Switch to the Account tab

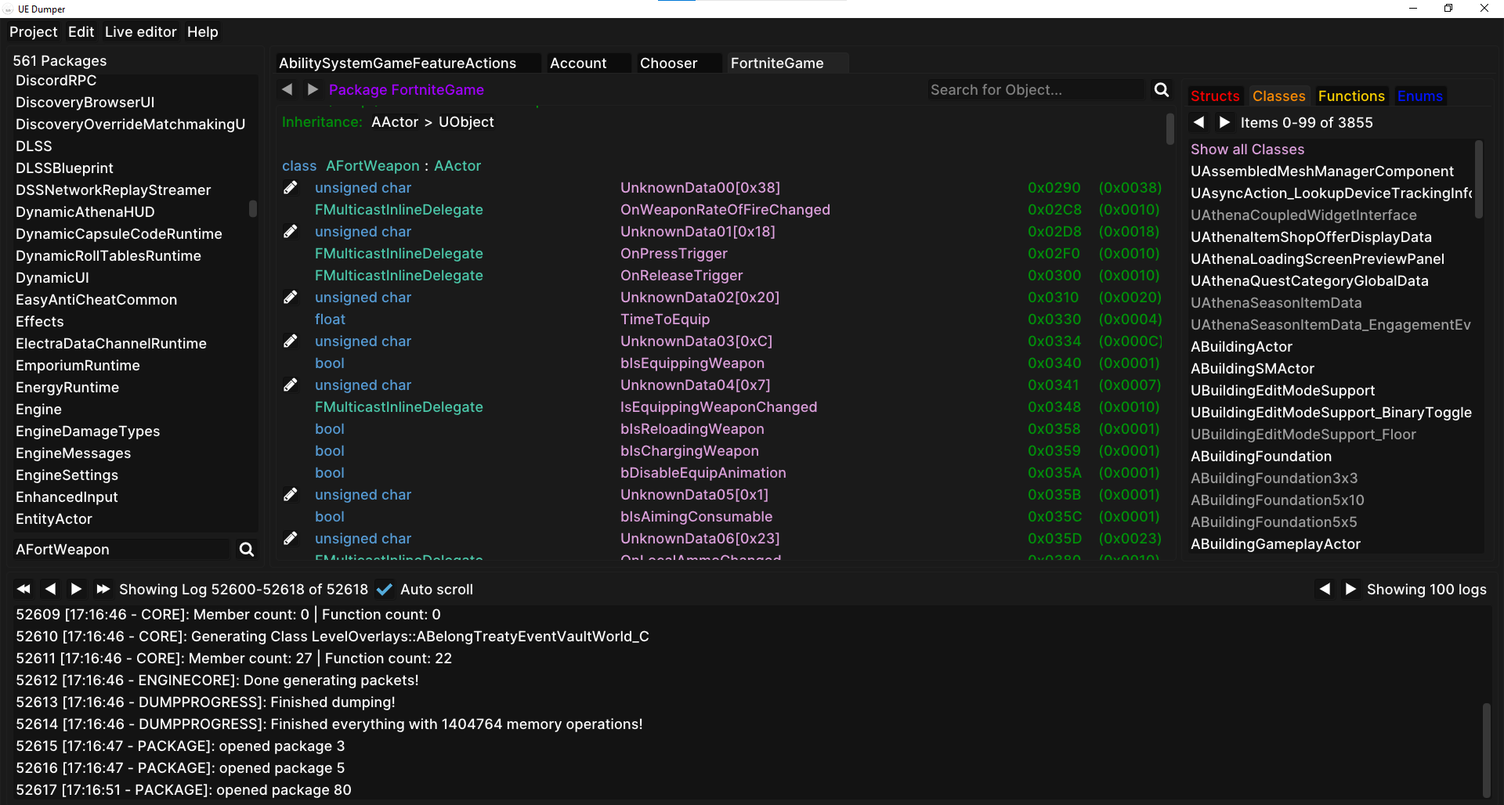click(588, 63)
